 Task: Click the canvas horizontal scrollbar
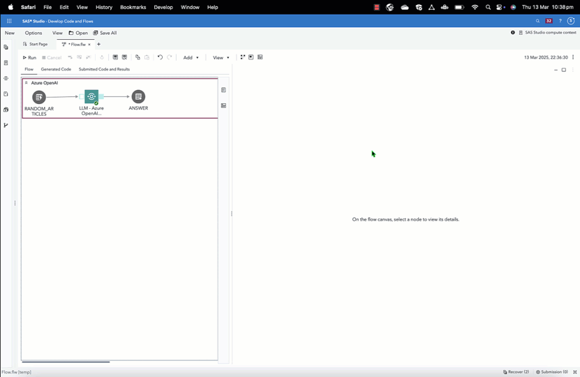[66, 362]
